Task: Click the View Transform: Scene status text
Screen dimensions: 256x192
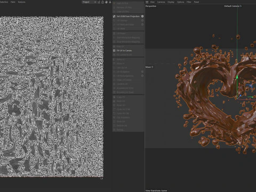Action: 156,190
